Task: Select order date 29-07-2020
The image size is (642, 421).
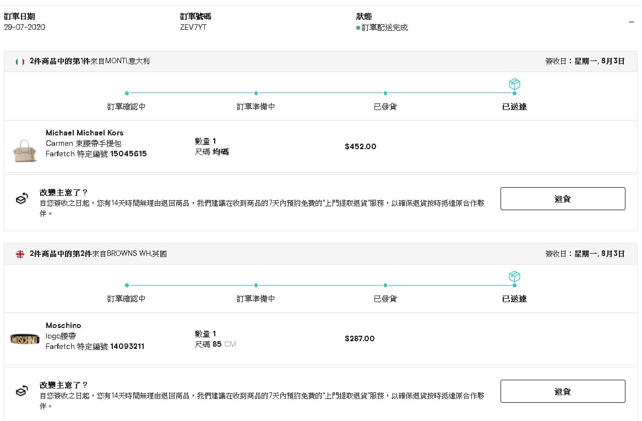Action: click(x=25, y=27)
